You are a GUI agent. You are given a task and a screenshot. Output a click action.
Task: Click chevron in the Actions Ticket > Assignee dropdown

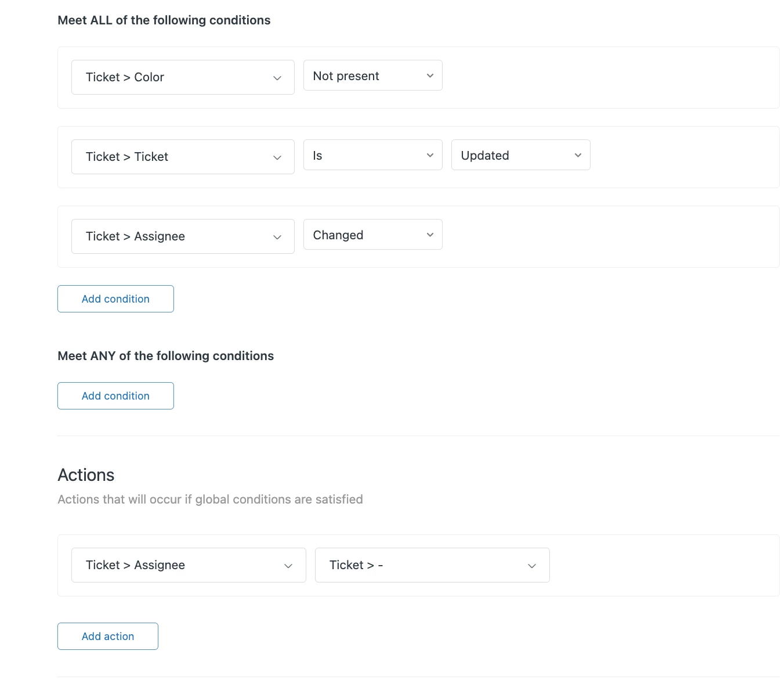tap(288, 566)
